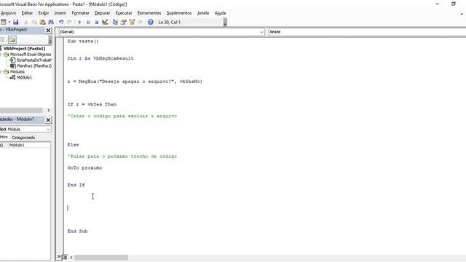The image size is (466, 262).
Task: Open toolbar options arrow after Ln 30, Col 1
Action: tap(225, 23)
